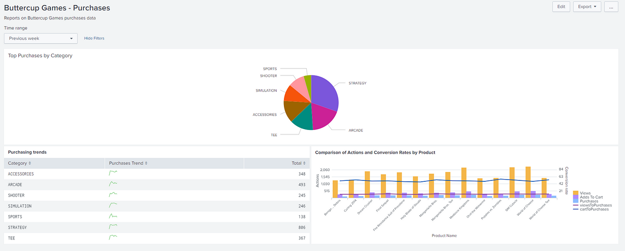Viewport: 625px width, 251px height.
Task: Click the ACCESSORIES row sparkline trend
Action: [x=113, y=173]
